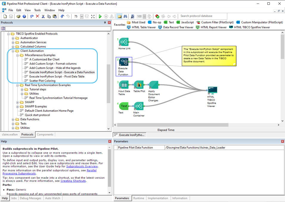
Task: Close the Protocols panel with red X
Action: [109, 23]
